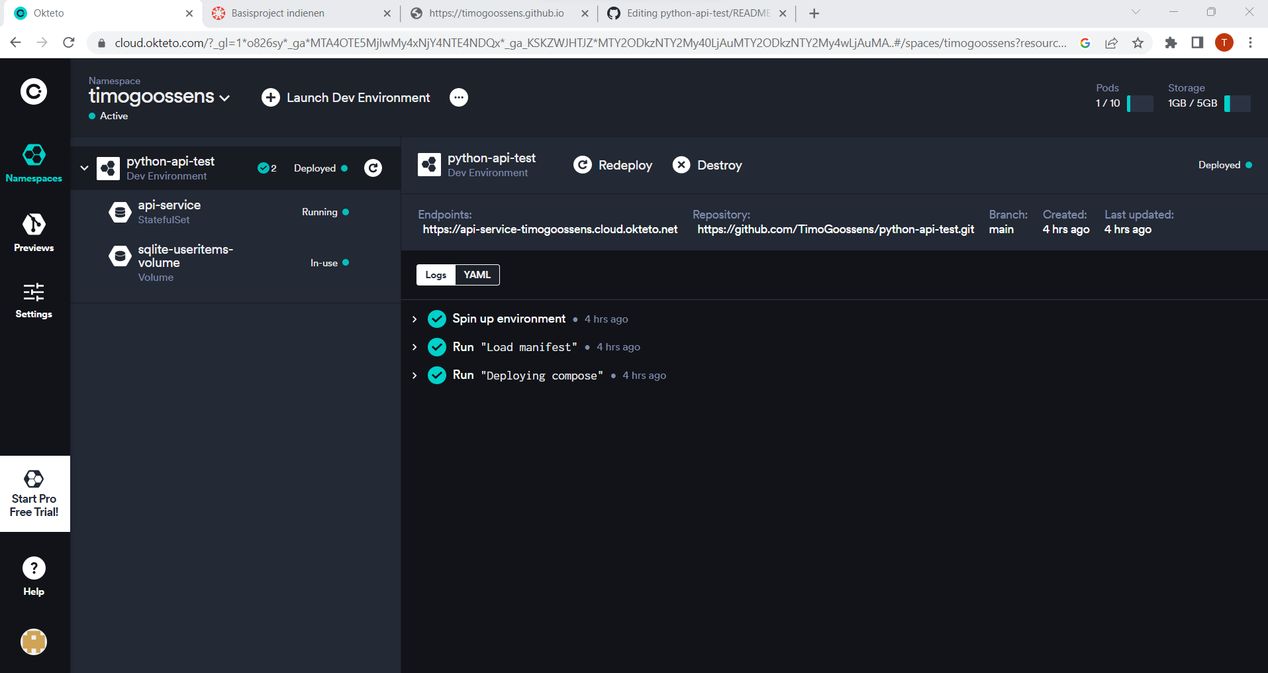The image size is (1268, 673).
Task: Go forward in browser history
Action: [x=42, y=42]
